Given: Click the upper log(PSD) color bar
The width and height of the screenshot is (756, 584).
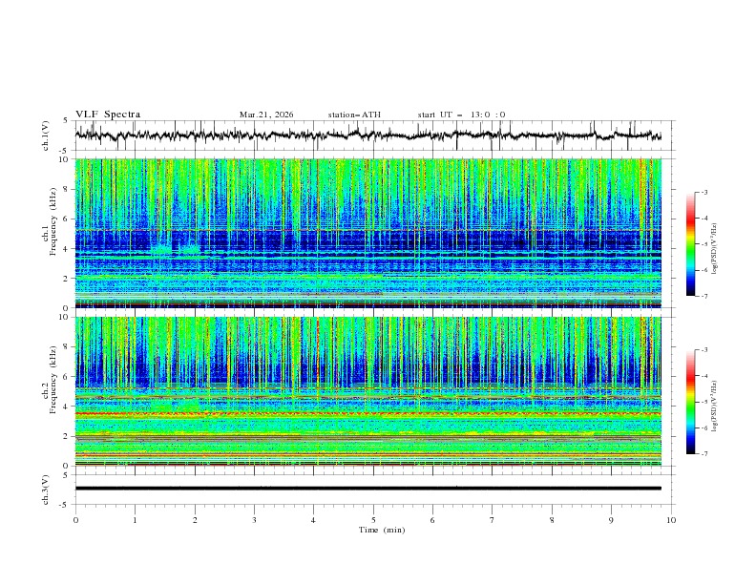Looking at the screenshot, I should (x=691, y=243).
